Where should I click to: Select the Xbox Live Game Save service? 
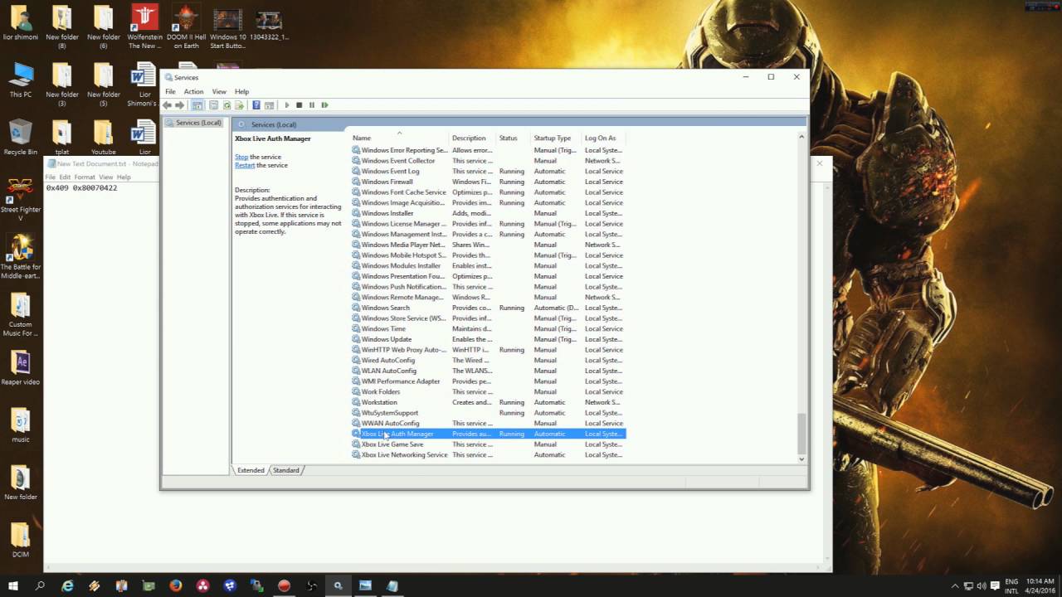click(x=488, y=444)
